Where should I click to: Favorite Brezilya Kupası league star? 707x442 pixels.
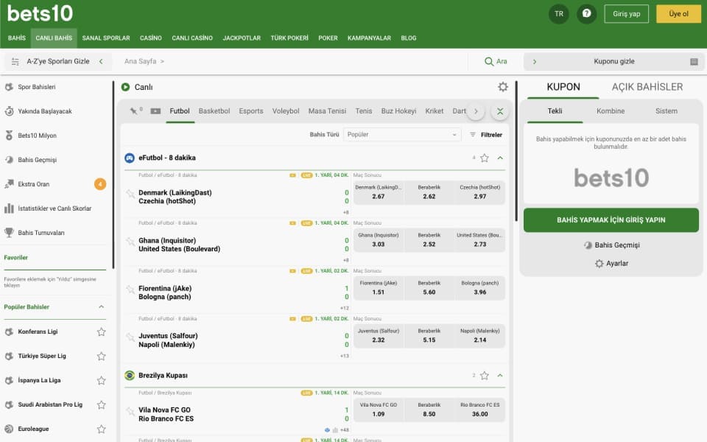click(x=485, y=375)
